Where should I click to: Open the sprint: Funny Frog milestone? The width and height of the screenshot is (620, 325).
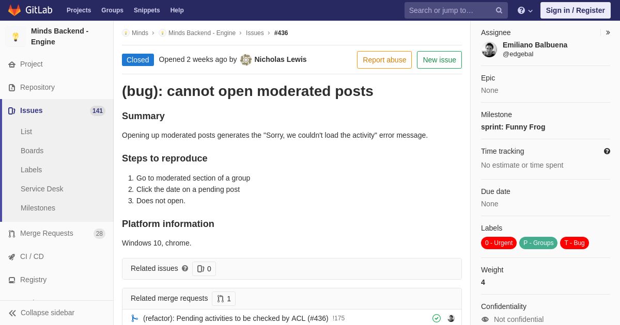513,127
